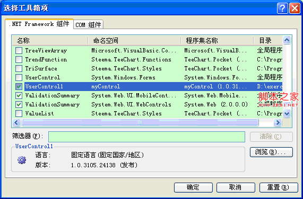The image size is (303, 199).
Task: Enable the UserControl checkbox
Action: [19, 77]
